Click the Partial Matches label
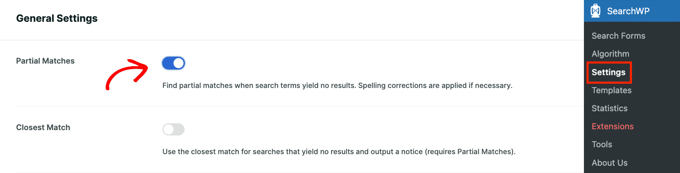The width and height of the screenshot is (680, 173). pyautogui.click(x=45, y=61)
